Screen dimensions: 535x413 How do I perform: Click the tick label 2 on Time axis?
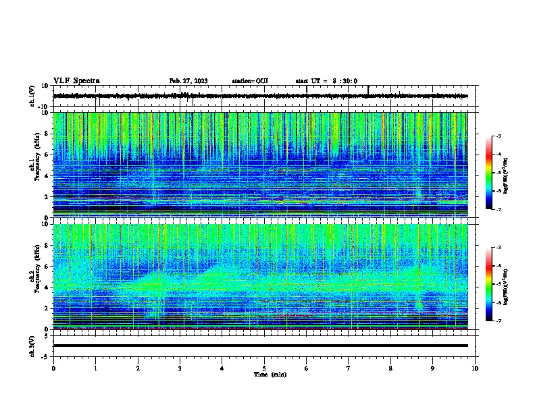pyautogui.click(x=138, y=368)
